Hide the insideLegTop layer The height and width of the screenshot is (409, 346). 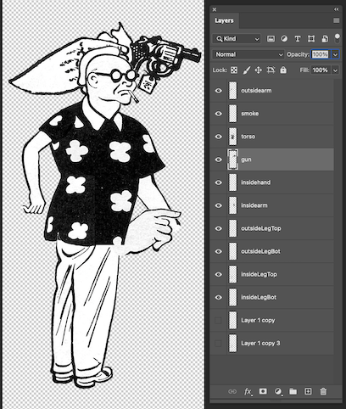[x=219, y=274]
